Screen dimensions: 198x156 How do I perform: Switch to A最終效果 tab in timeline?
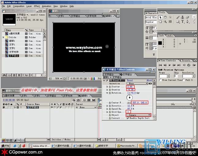[9, 96]
